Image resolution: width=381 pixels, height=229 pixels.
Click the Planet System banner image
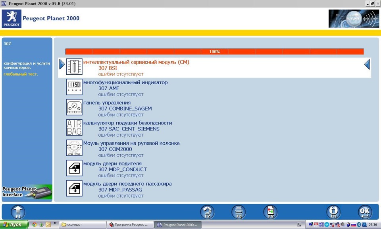(354, 19)
